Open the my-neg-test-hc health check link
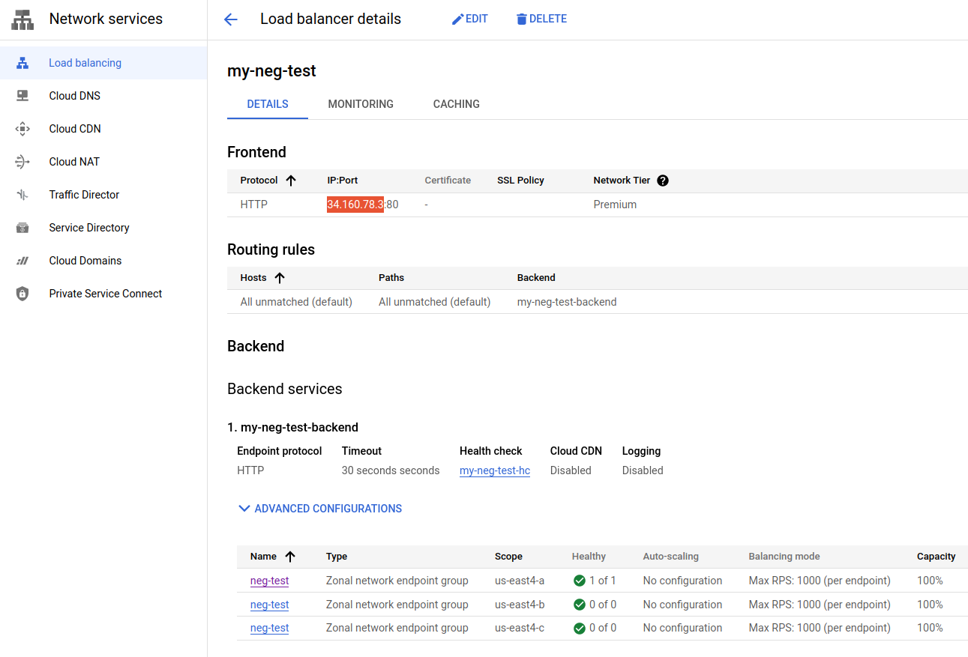This screenshot has height=657, width=968. pos(494,470)
